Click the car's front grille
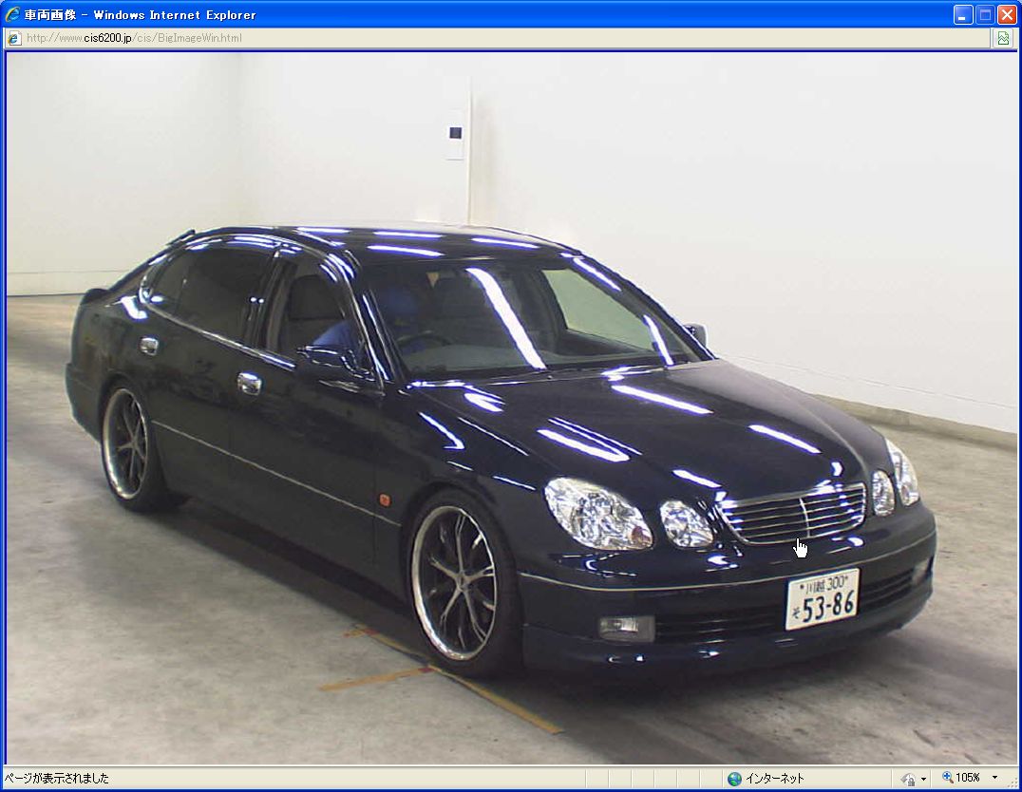 click(x=793, y=514)
